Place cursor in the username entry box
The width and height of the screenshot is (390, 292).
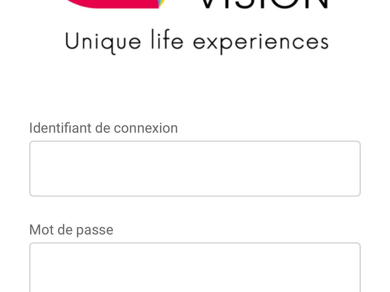[x=195, y=169]
